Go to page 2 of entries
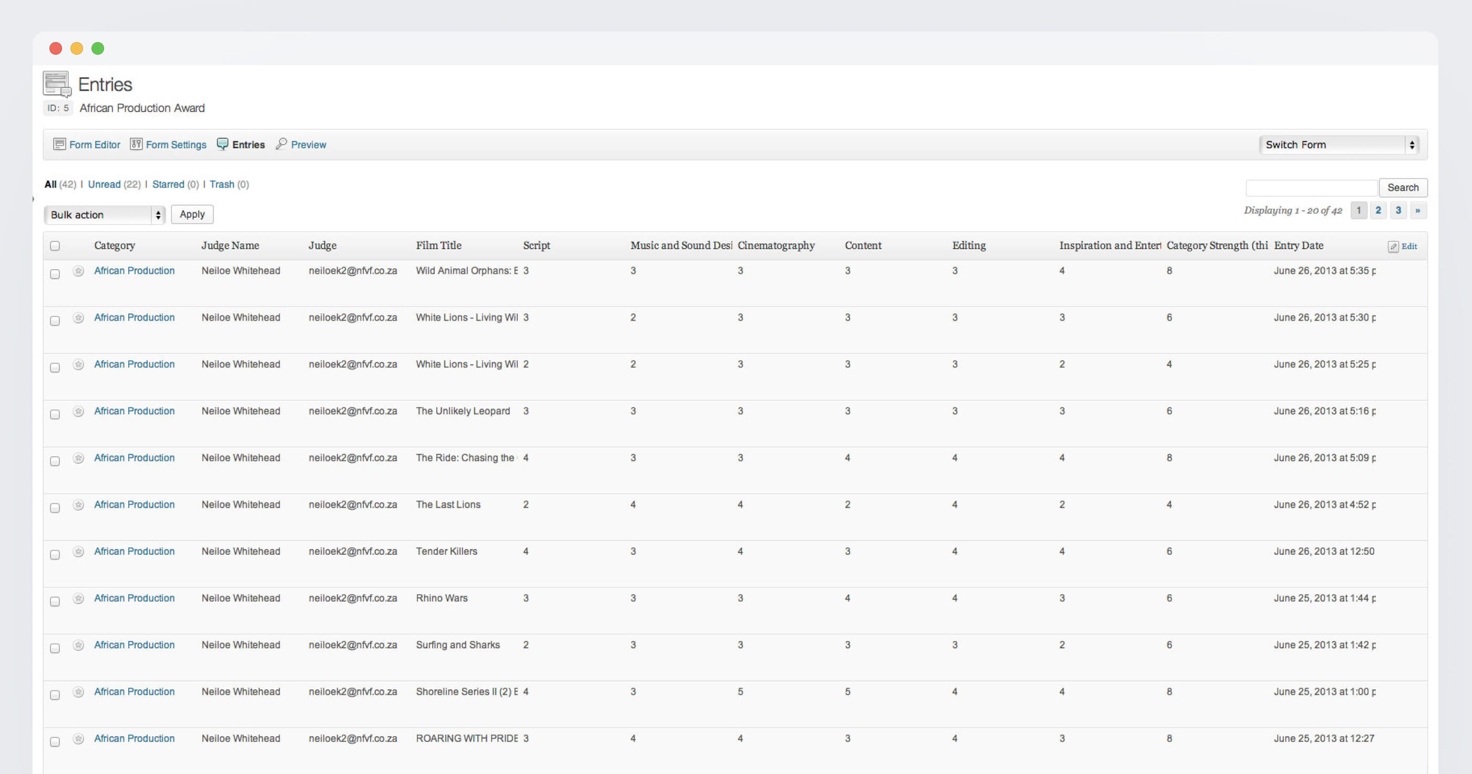 pyautogui.click(x=1378, y=210)
